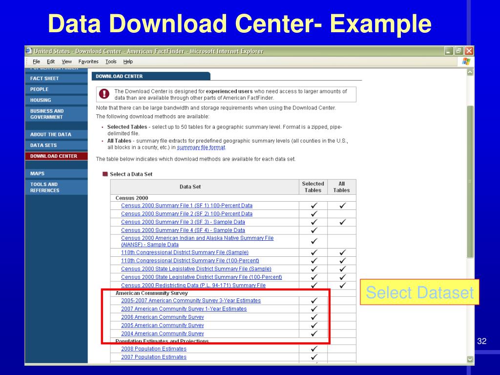Click Selected Tables checkmark for Summary File 1

click(314, 206)
